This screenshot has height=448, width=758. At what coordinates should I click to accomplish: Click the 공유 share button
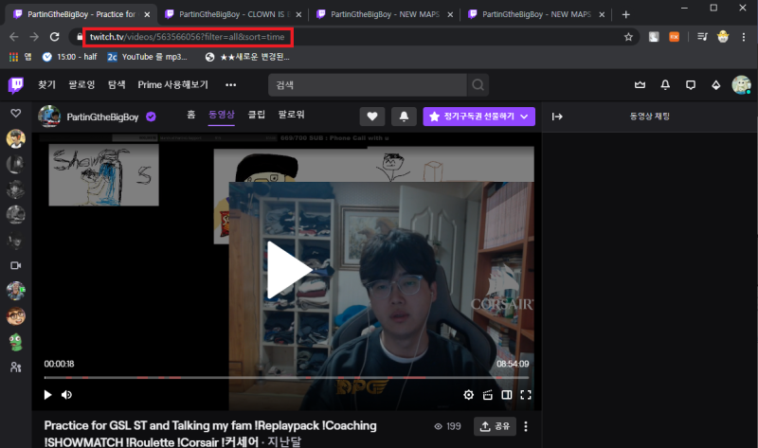[x=495, y=426]
